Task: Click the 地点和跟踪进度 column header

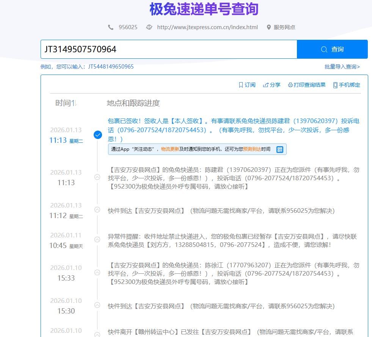Action: click(x=133, y=103)
